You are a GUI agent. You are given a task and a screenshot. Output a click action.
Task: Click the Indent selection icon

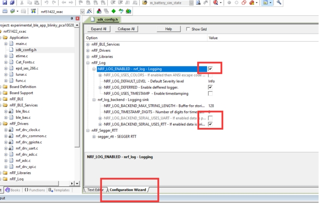113,2
